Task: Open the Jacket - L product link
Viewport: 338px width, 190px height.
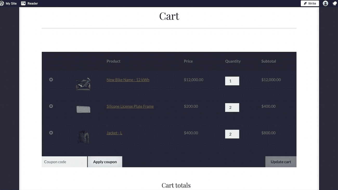Action: coord(114,133)
